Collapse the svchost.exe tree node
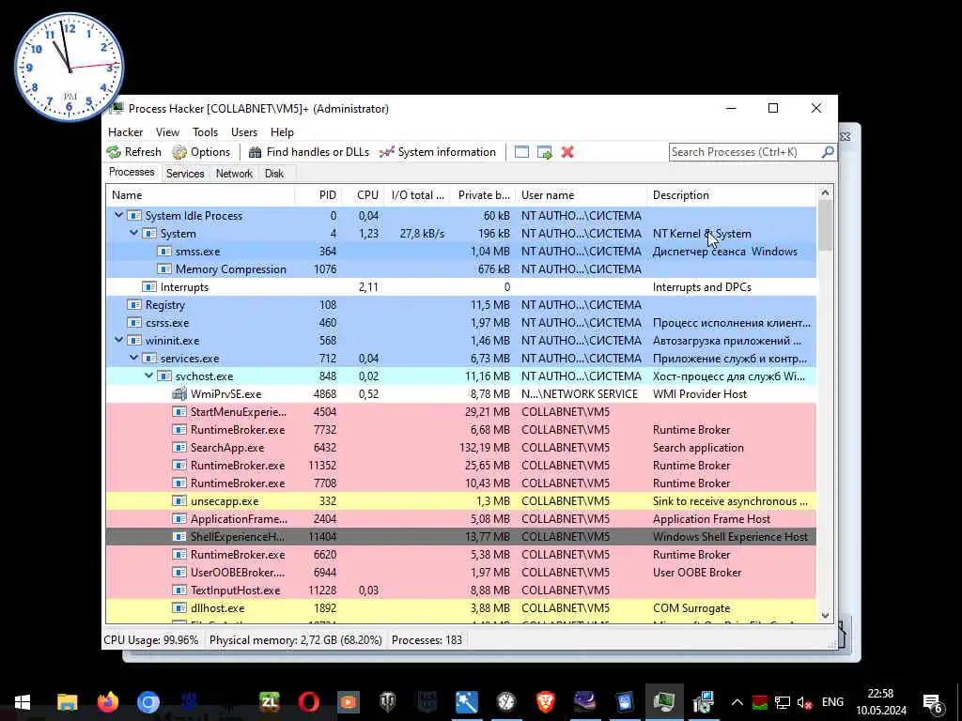The height and width of the screenshot is (721, 962). click(149, 376)
